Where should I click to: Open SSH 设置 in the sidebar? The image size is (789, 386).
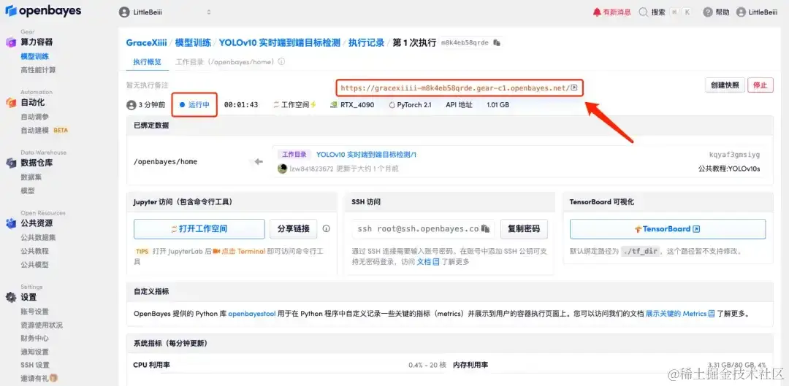coord(35,365)
